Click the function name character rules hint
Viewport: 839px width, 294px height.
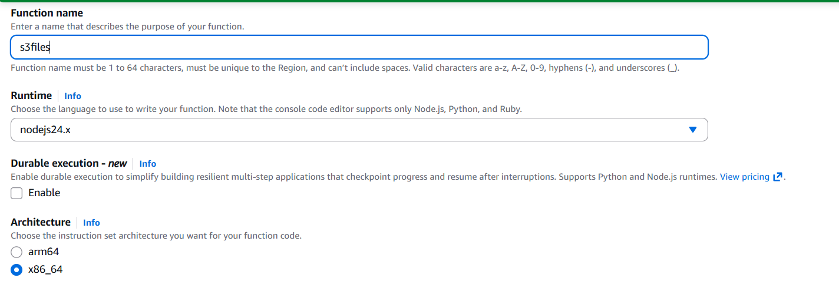345,68
